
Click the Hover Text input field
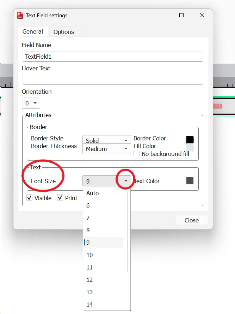(x=112, y=80)
